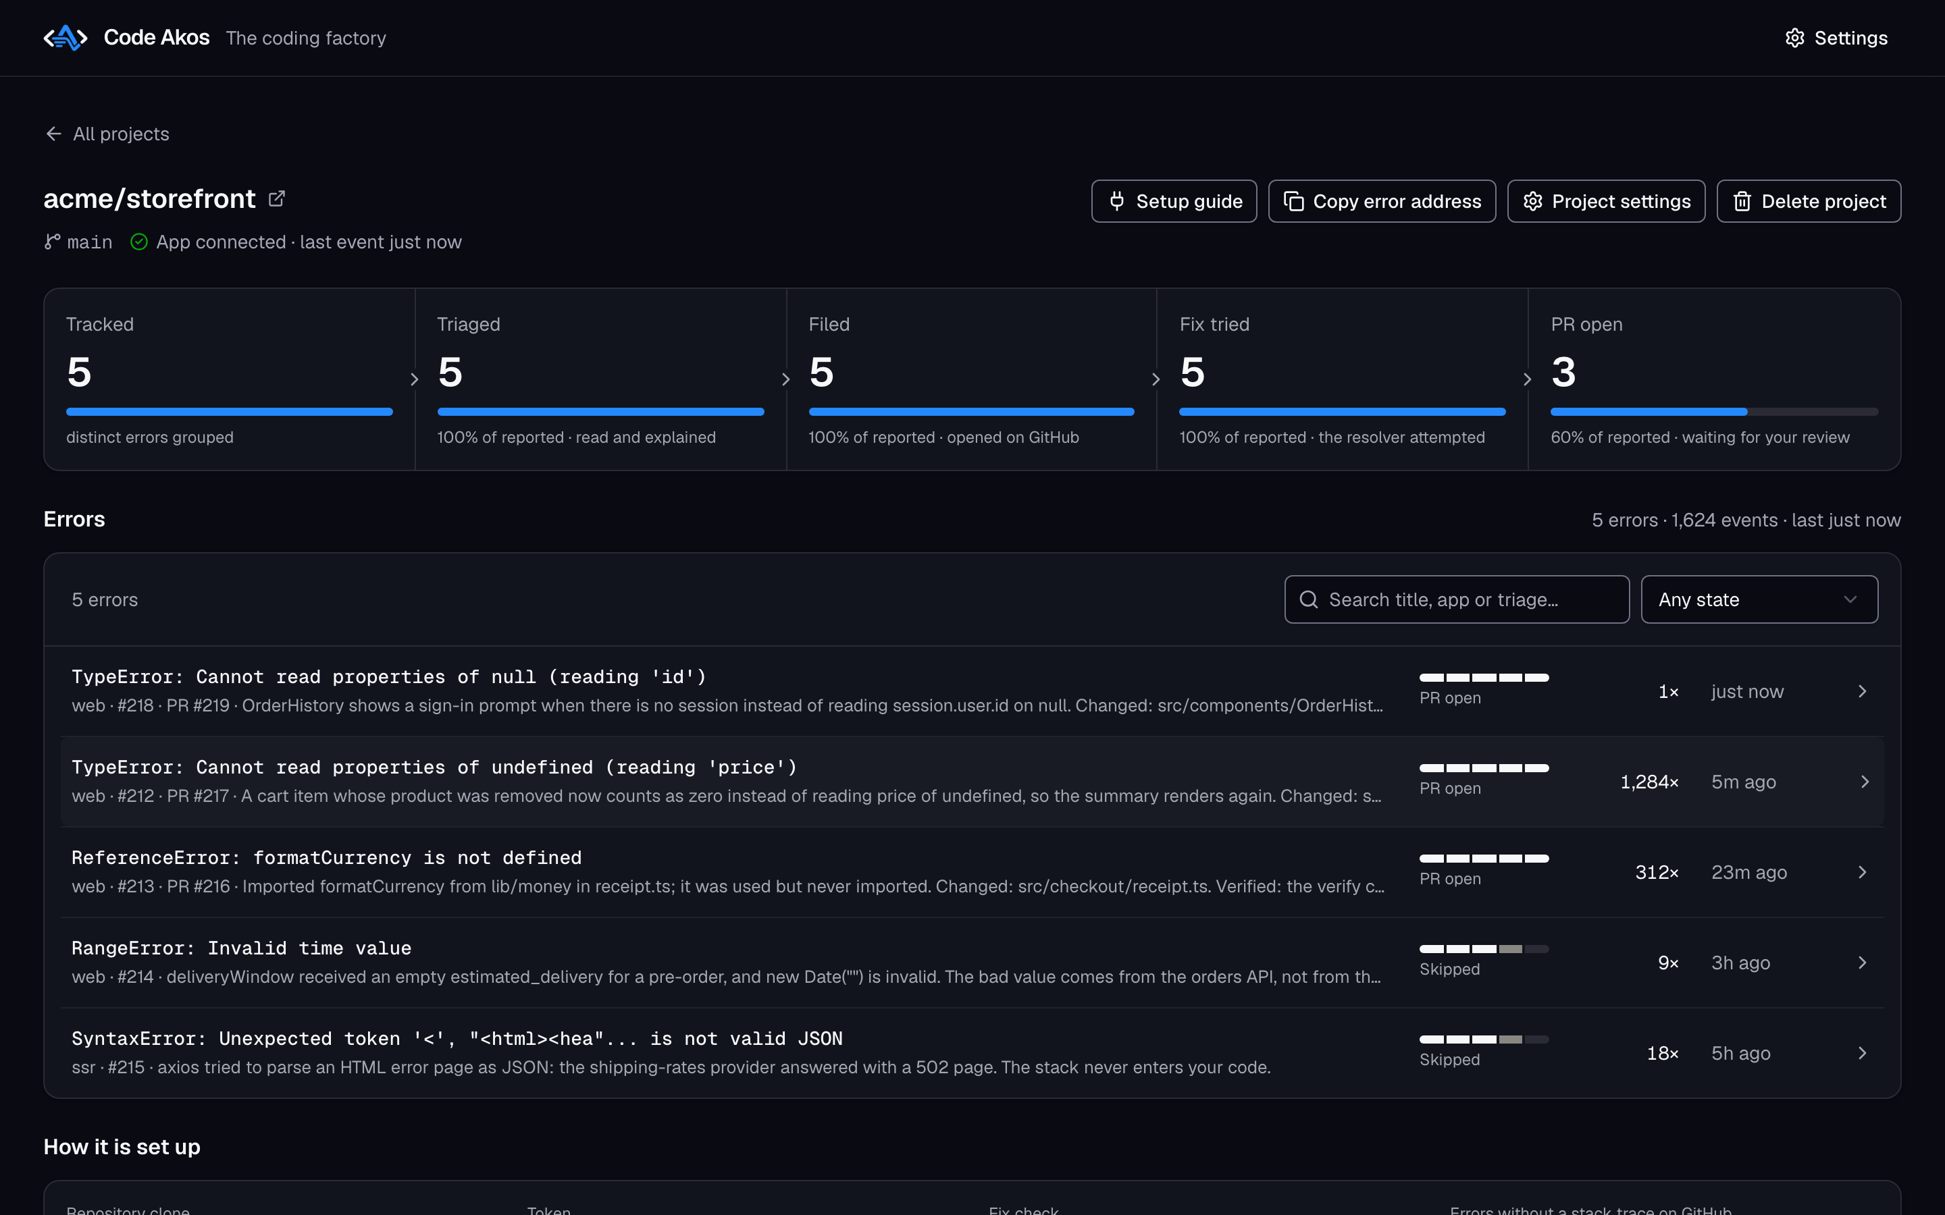Click the 'main' branch name
1945x1215 pixels.
[x=89, y=242]
